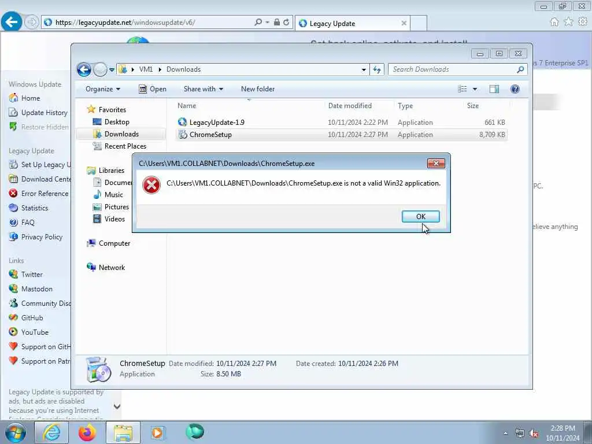Open the Share with dropdown
The height and width of the screenshot is (444, 592).
(x=203, y=89)
